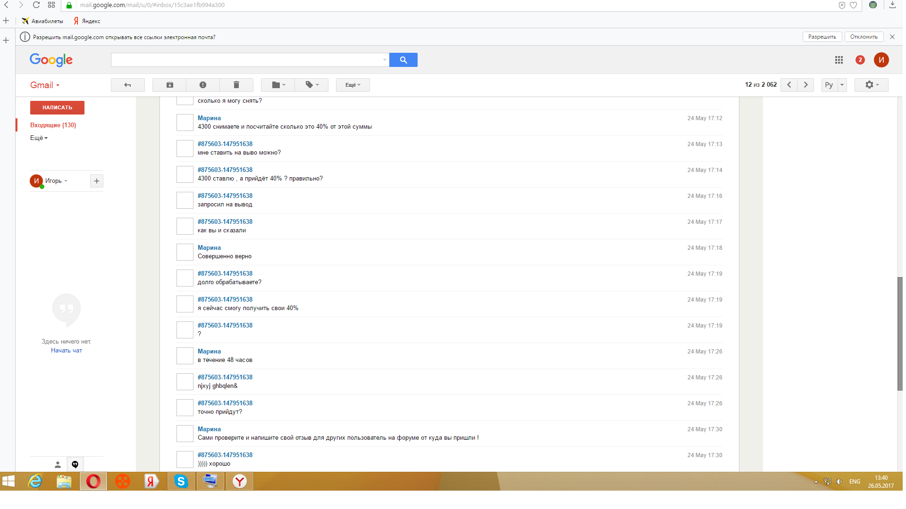Open the Labels dropdown
The image size is (906, 509).
(x=312, y=85)
